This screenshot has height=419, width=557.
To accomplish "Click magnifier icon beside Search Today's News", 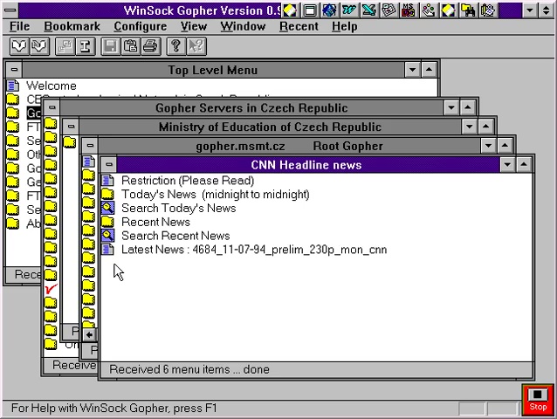I will pyautogui.click(x=107, y=208).
